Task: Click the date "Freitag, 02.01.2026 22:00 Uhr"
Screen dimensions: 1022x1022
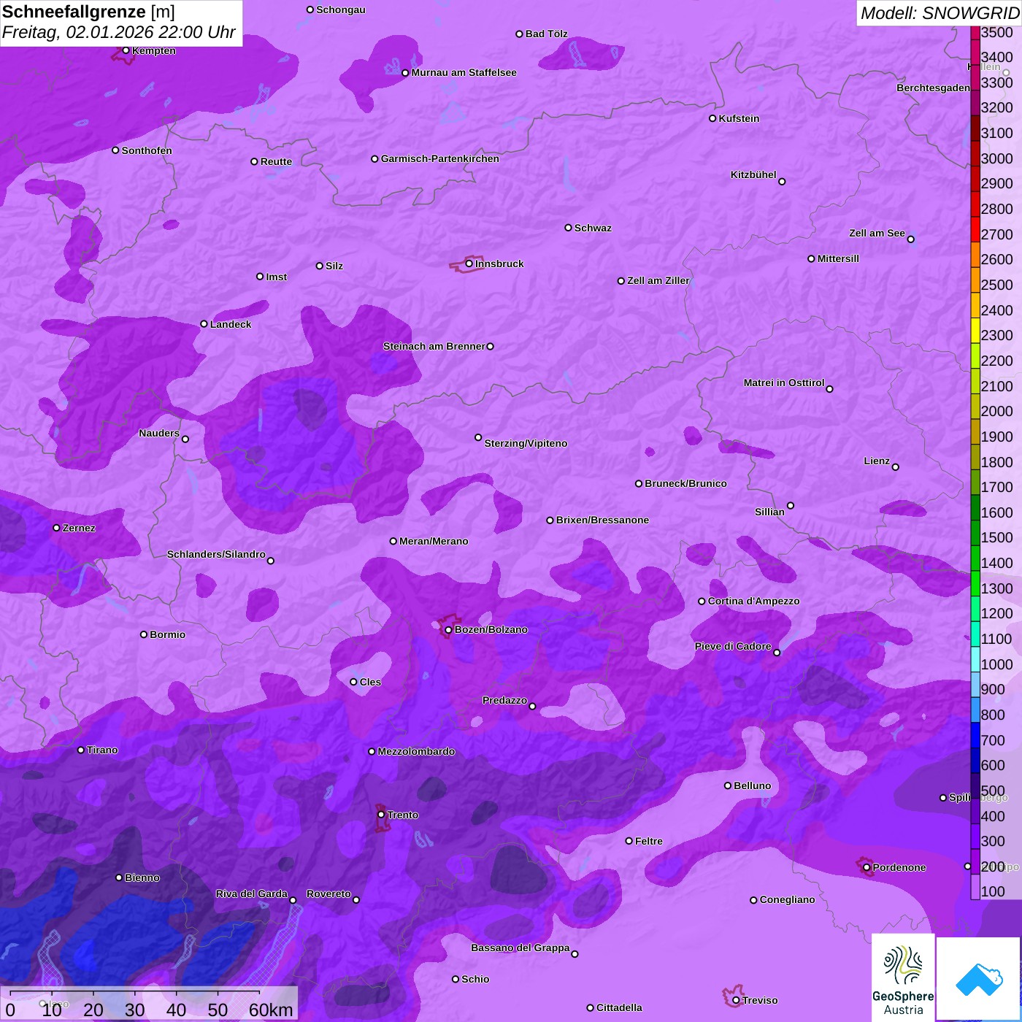Action: [x=119, y=33]
